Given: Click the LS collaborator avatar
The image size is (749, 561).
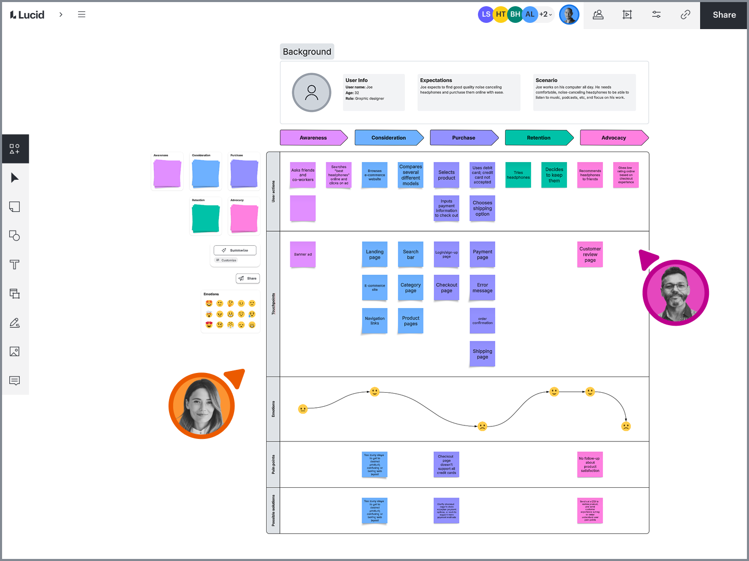Looking at the screenshot, I should (x=486, y=15).
